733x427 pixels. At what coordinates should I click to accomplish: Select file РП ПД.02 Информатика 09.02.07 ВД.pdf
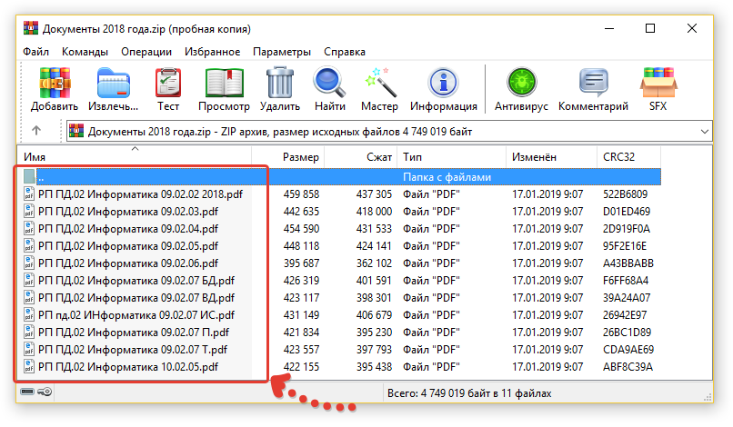136,298
